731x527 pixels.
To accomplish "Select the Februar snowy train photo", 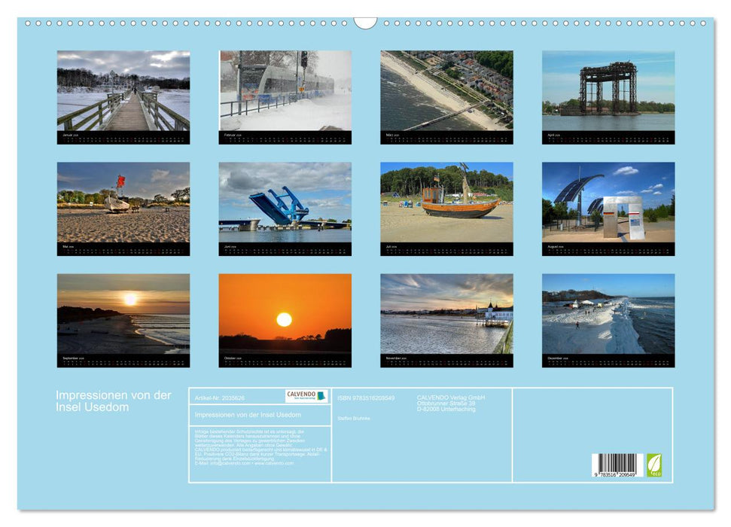I will (x=285, y=92).
